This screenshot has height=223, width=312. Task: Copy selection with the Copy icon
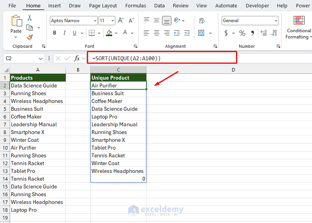(x=30, y=28)
